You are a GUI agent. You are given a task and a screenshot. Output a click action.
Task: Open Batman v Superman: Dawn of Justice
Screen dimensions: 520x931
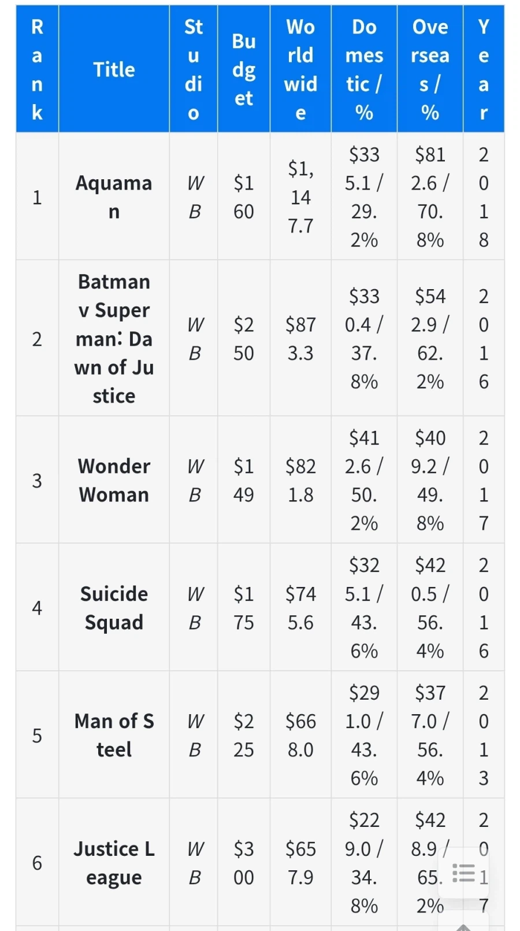[x=114, y=338]
